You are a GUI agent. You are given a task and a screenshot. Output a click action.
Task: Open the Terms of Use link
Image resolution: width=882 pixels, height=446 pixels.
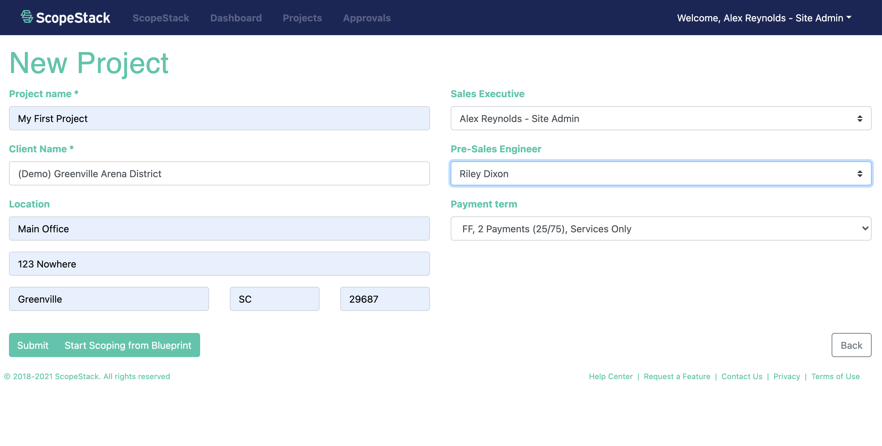[x=835, y=376]
